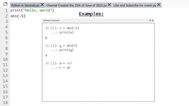The width and height of the screenshot is (189, 106).
Task: Close the Like and Subscribe for more!.py tab
Action: [x=159, y=5]
